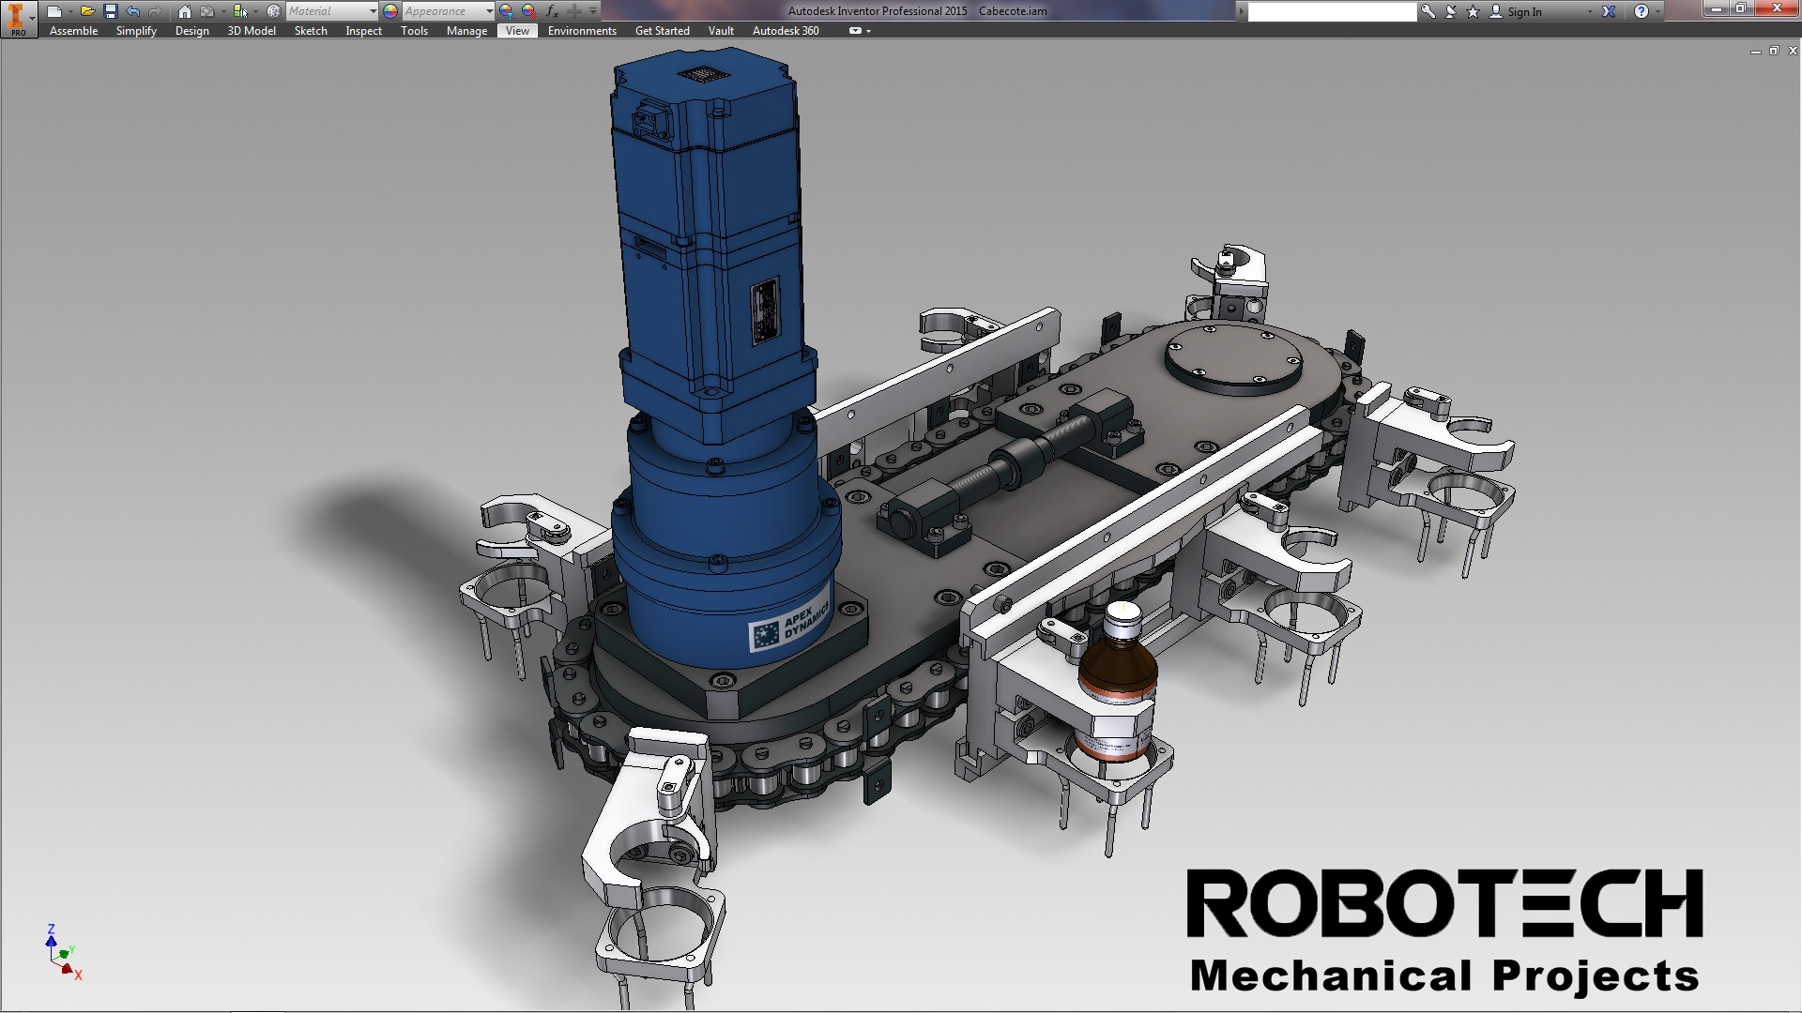The image size is (1802, 1013).
Task: Save the assembly with the floppy icon
Action: 111,11
